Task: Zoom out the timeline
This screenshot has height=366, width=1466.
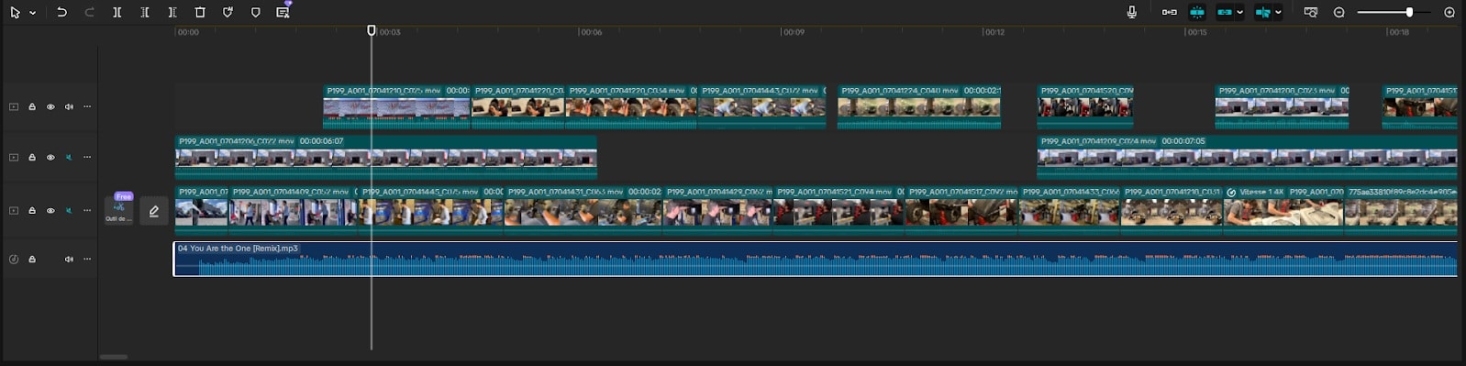Action: [1338, 13]
